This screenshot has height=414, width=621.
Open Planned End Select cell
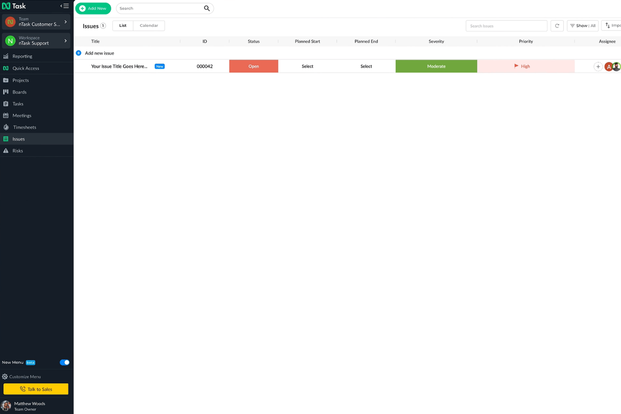click(x=366, y=66)
